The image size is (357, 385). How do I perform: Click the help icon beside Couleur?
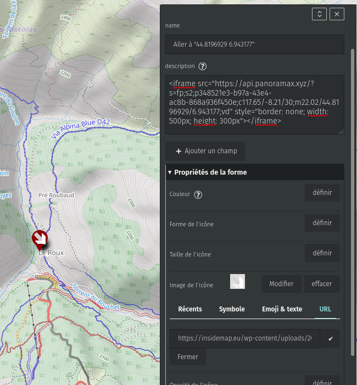[x=198, y=195]
